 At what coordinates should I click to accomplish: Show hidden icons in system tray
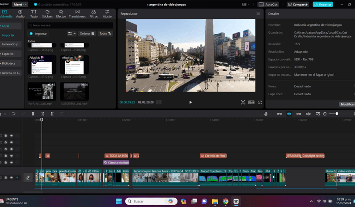pyautogui.click(x=311, y=201)
